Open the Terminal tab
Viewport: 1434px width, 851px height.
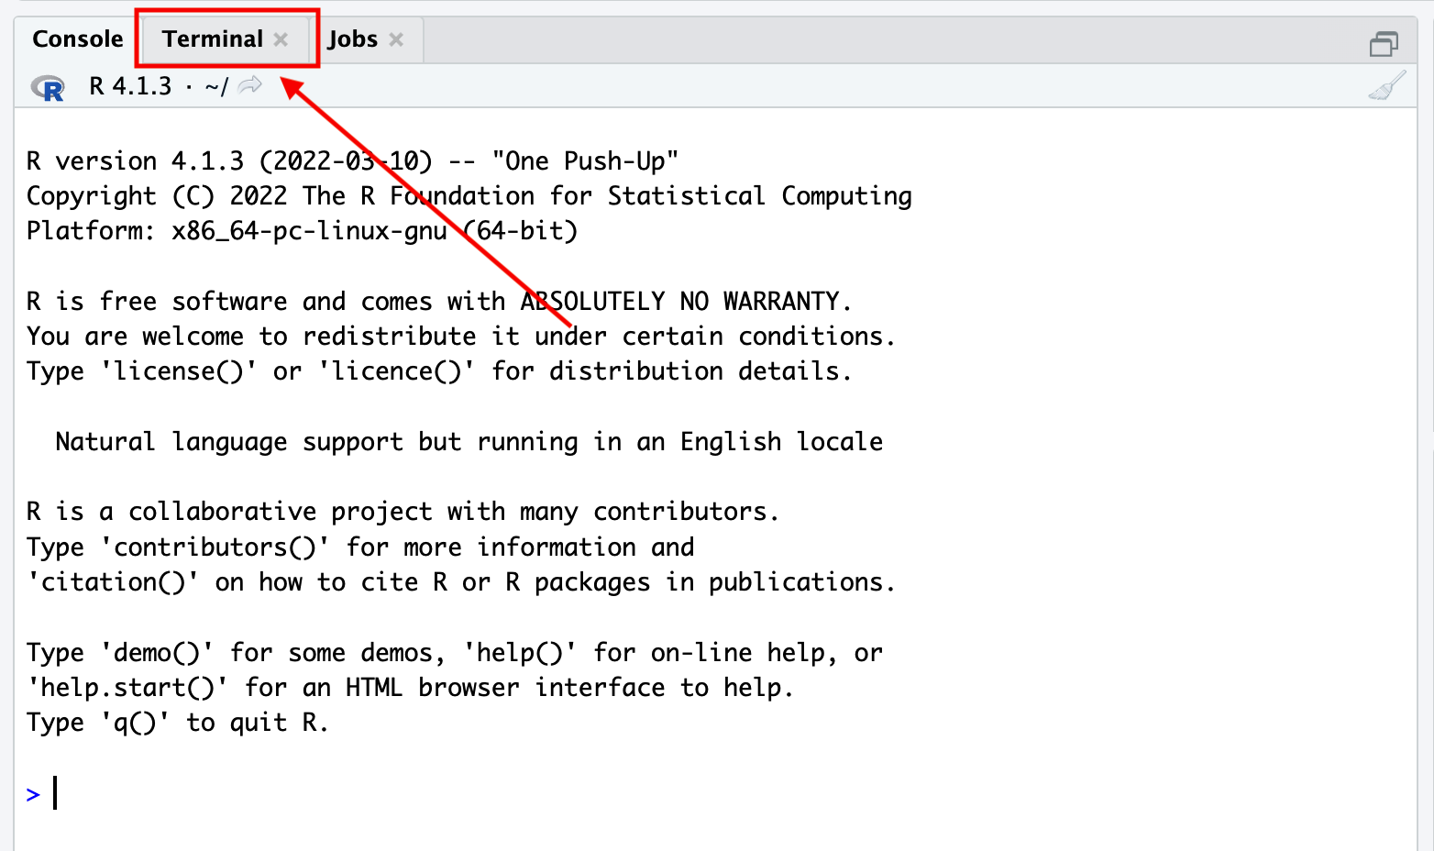point(213,39)
